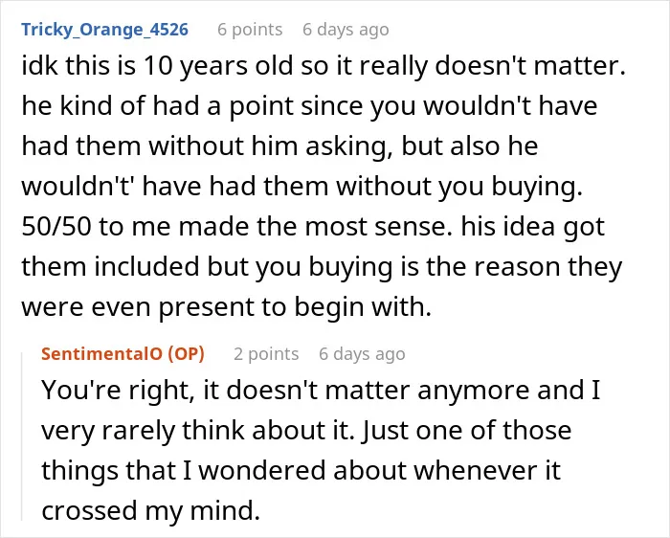
Task: Click the phrase 'his idea got'
Action: tap(532, 227)
